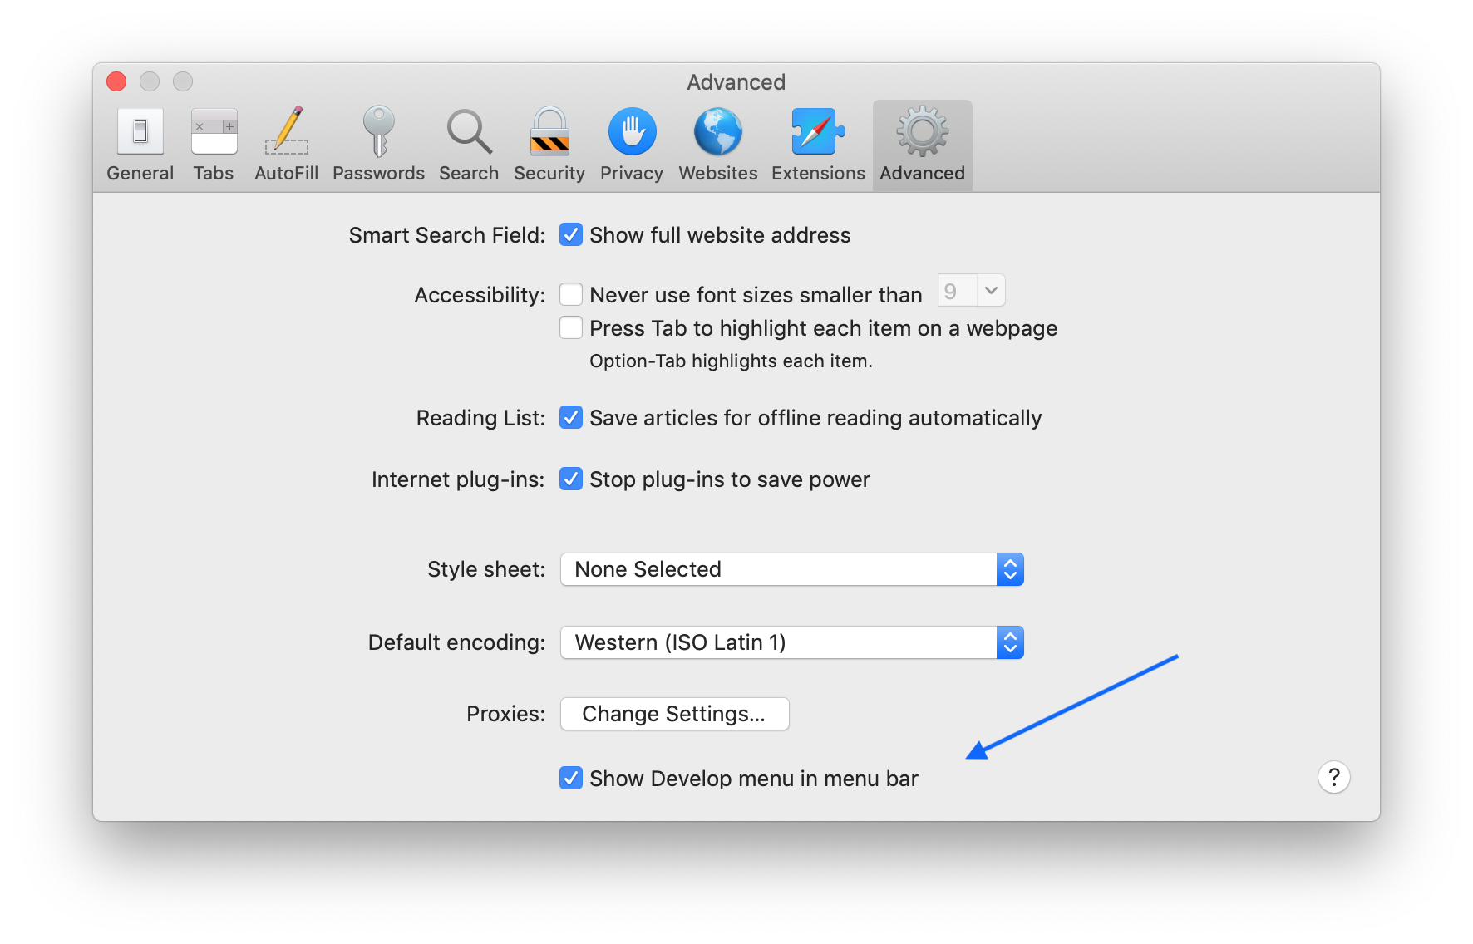This screenshot has height=944, width=1473.
Task: Uncheck Save articles for offline reading automatically
Action: tap(571, 417)
